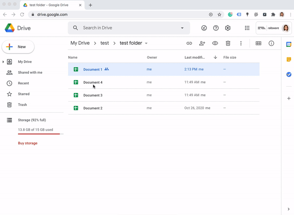The height and width of the screenshot is (215, 294).
Task: Copy the shareable link for test folder
Action: 189,43
